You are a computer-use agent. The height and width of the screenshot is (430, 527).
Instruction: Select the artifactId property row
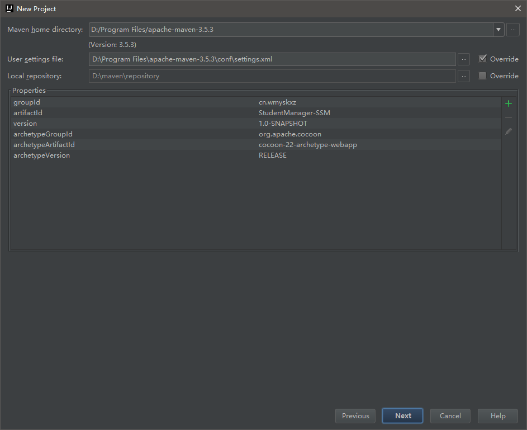click(x=256, y=113)
